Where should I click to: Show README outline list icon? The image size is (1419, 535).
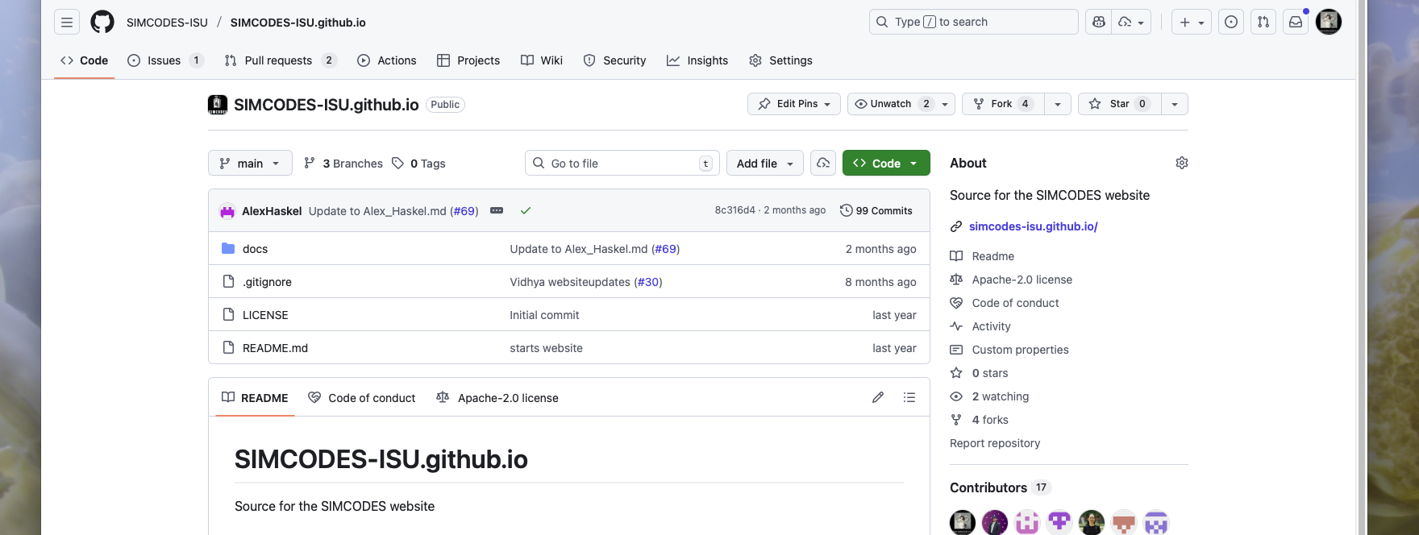pyautogui.click(x=909, y=397)
